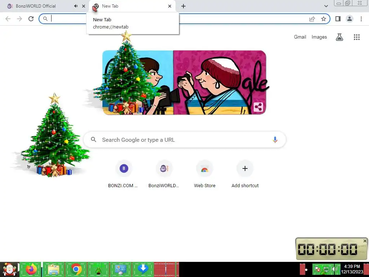Open the Gmail link

[x=300, y=37]
